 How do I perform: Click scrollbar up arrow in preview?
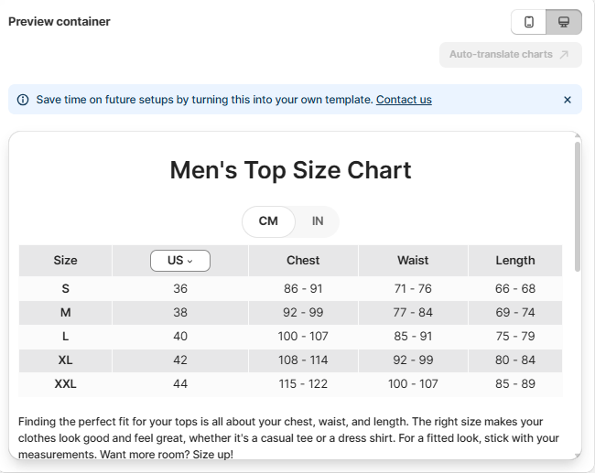(x=578, y=135)
